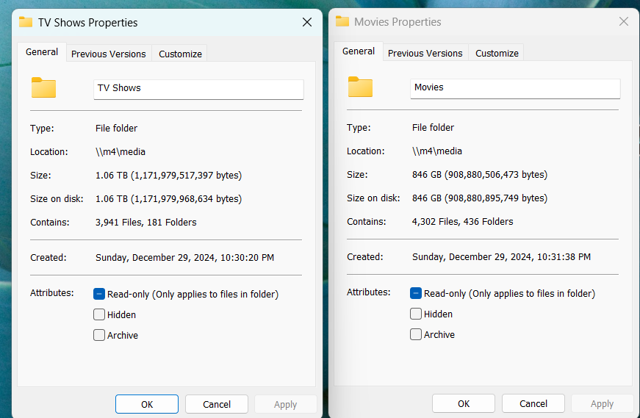The width and height of the screenshot is (640, 418).
Task: Toggle Read-only checkbox in Movies Properties
Action: pyautogui.click(x=416, y=293)
